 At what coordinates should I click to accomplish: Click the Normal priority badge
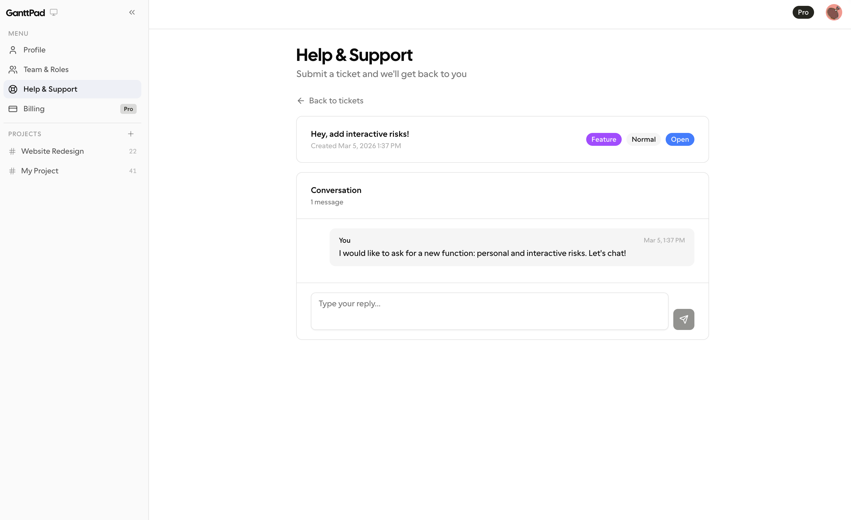[x=643, y=139]
